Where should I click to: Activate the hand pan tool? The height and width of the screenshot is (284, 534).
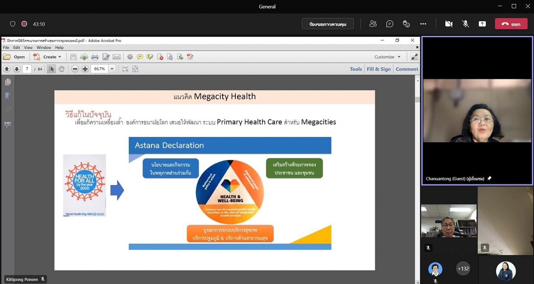pyautogui.click(x=61, y=69)
